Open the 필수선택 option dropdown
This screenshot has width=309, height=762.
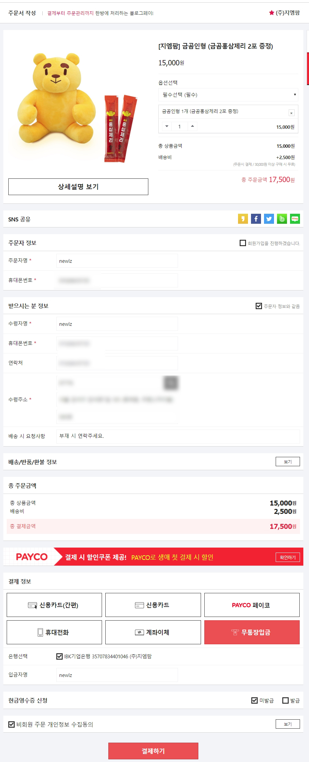[228, 95]
